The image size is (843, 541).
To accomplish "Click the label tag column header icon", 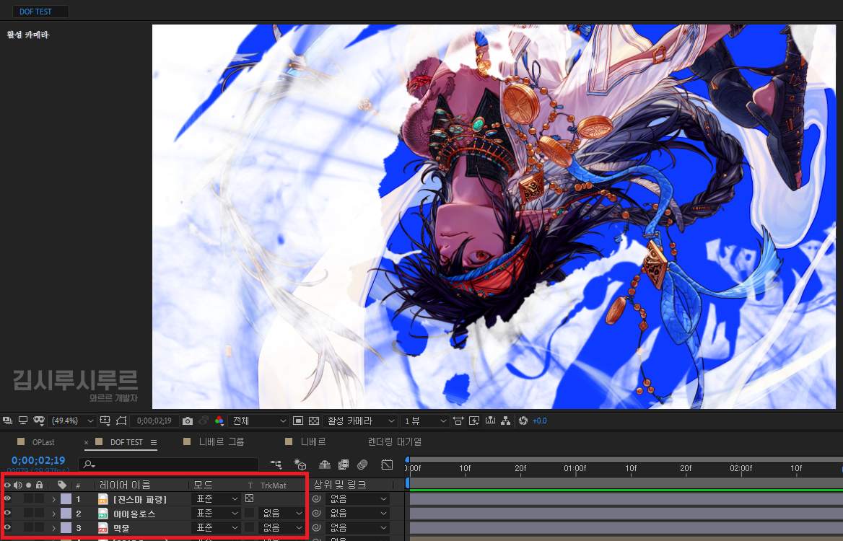I will click(x=62, y=485).
